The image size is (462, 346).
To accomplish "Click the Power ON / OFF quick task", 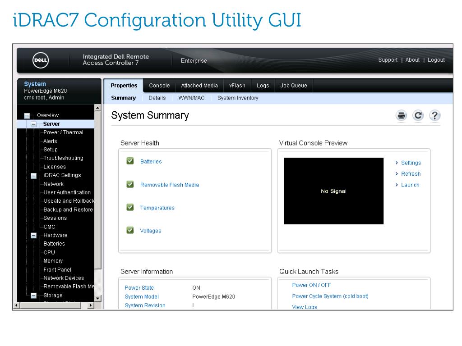I will click(311, 285).
